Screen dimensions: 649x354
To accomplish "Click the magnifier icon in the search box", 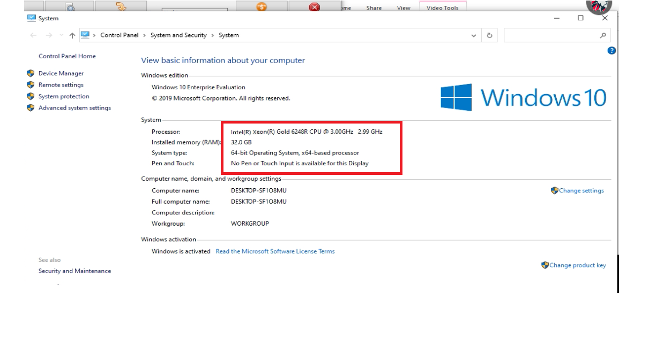I will [603, 35].
